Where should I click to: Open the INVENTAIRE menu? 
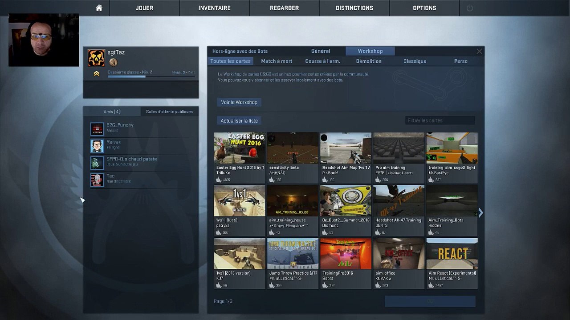click(214, 8)
